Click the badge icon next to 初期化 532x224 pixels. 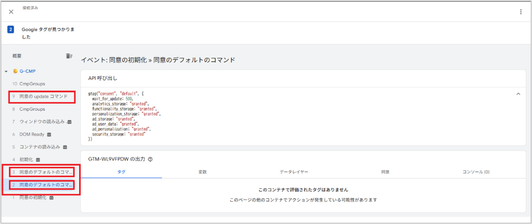(x=38, y=160)
